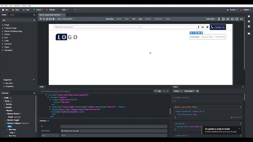This screenshot has width=253, height=142.
Task: Open the Design folder panel icon
Action: [x=249, y=34]
